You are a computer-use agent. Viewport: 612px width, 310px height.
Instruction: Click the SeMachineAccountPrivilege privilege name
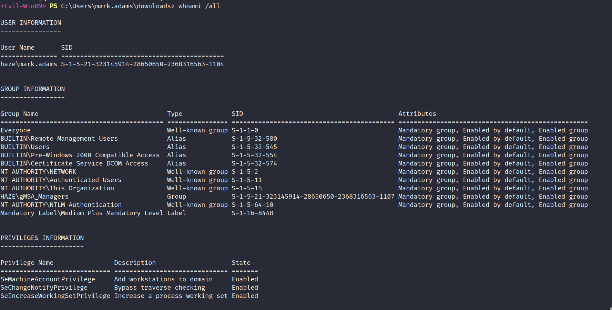coord(48,279)
